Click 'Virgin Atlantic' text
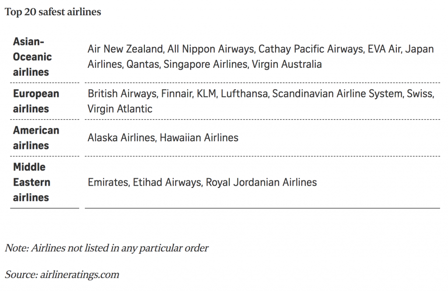The width and height of the screenshot is (448, 291). point(120,109)
